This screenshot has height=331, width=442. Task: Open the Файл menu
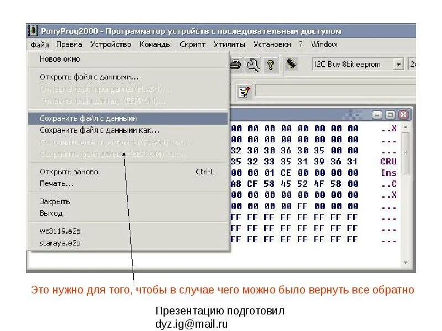coord(39,45)
